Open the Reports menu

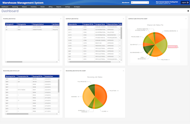pos(59,7)
